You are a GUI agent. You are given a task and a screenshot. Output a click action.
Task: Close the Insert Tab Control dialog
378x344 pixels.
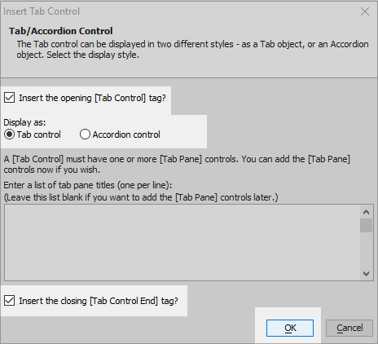pyautogui.click(x=365, y=11)
